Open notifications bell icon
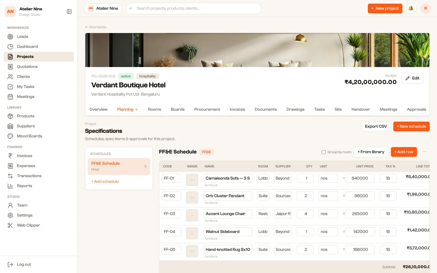Viewport: 437px width, 273px height. click(x=411, y=8)
